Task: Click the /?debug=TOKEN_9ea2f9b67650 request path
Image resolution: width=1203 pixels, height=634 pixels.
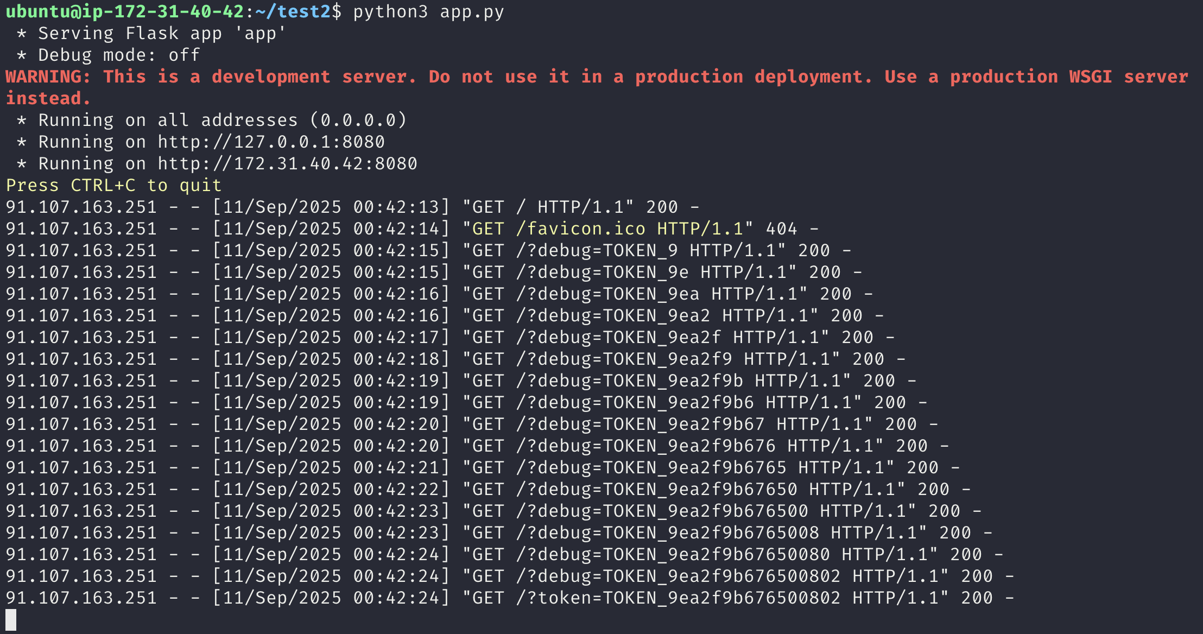Action: (656, 490)
